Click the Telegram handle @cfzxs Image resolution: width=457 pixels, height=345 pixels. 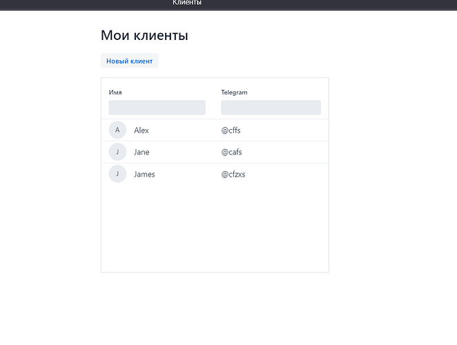click(x=233, y=175)
